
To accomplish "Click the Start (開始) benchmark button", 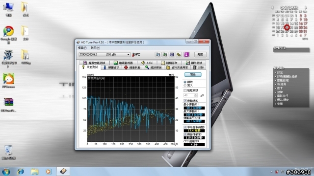I will 193,74.
